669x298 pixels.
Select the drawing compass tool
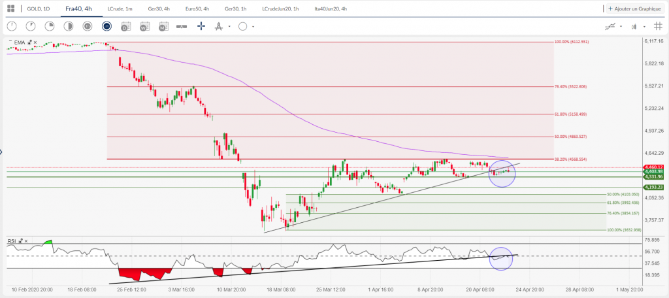(x=219, y=27)
